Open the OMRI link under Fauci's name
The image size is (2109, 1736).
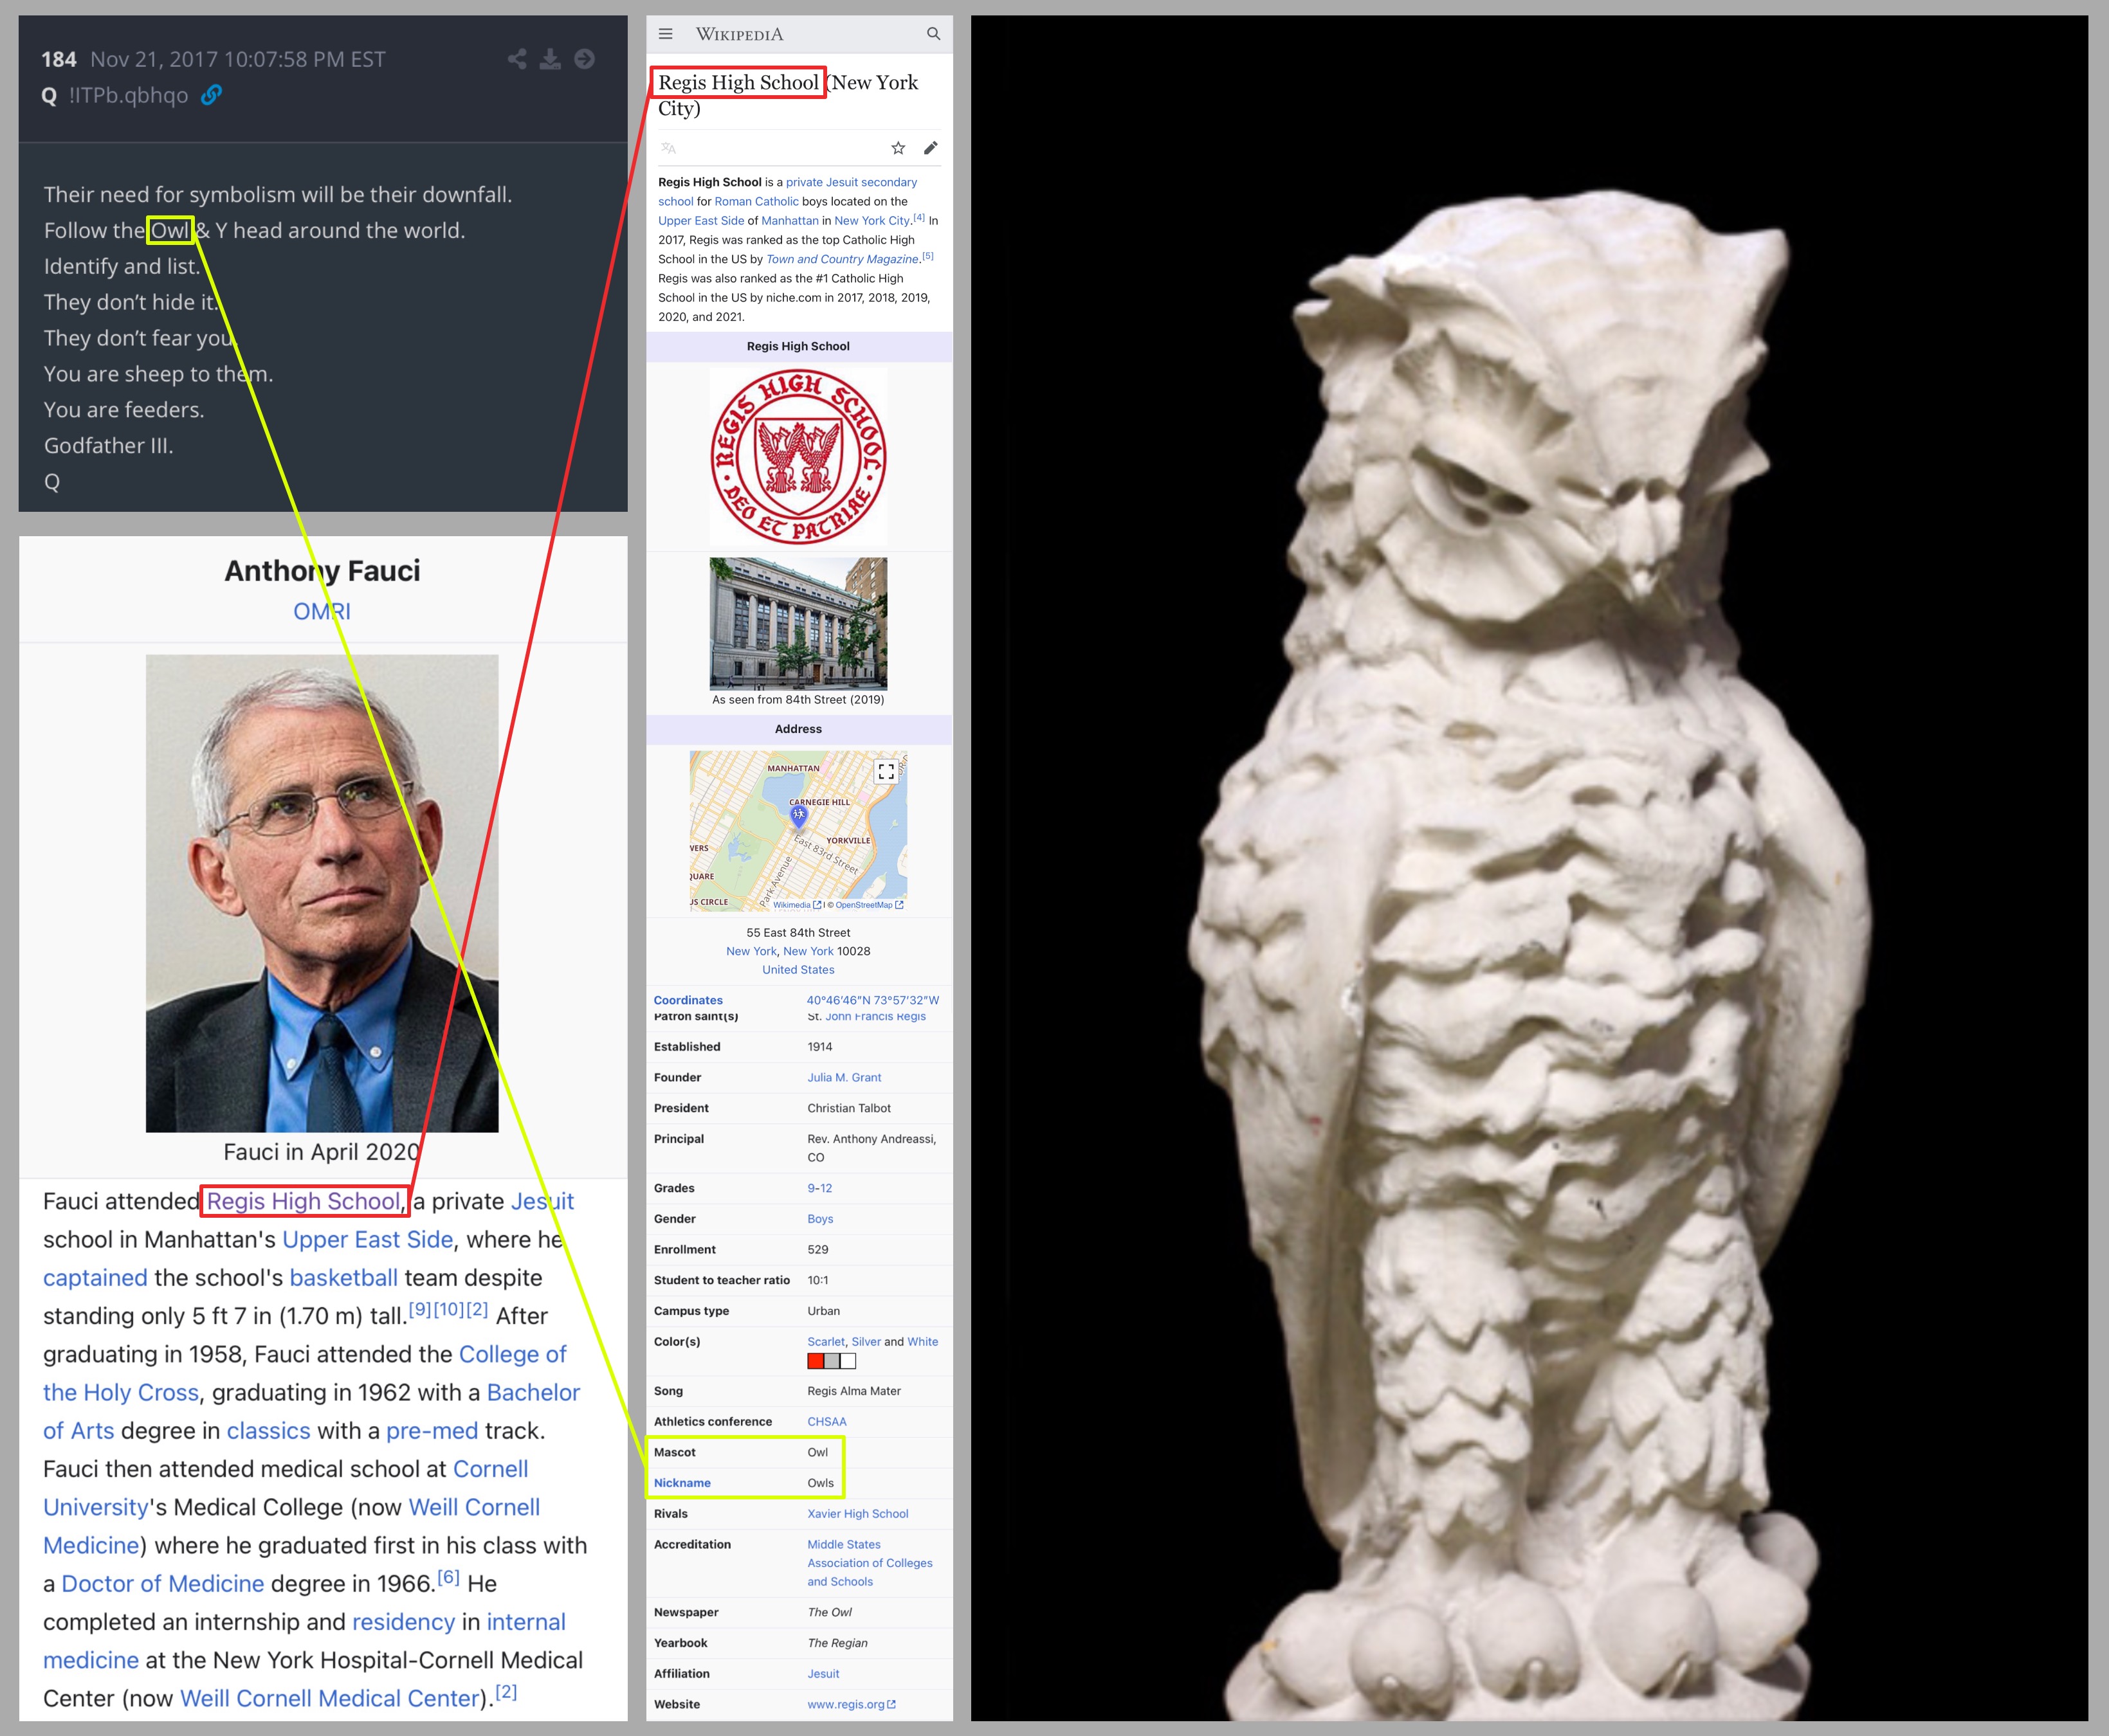tap(322, 611)
